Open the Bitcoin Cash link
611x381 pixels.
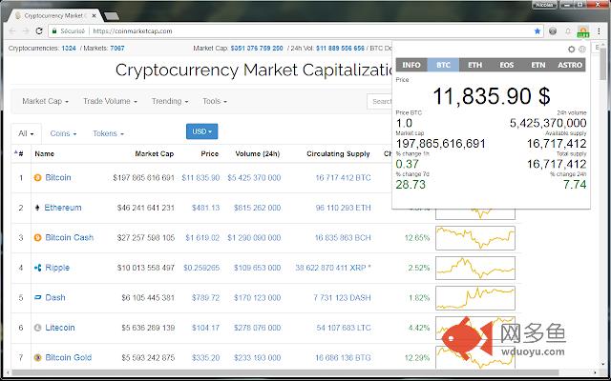coord(70,237)
